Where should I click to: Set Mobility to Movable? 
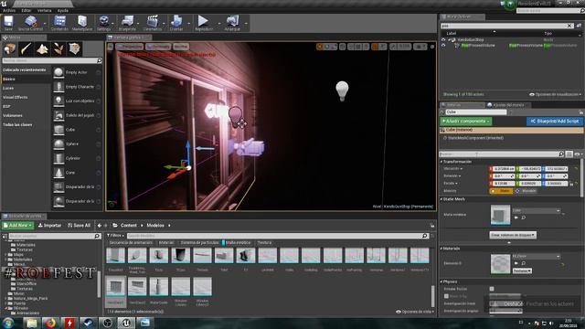pos(526,191)
